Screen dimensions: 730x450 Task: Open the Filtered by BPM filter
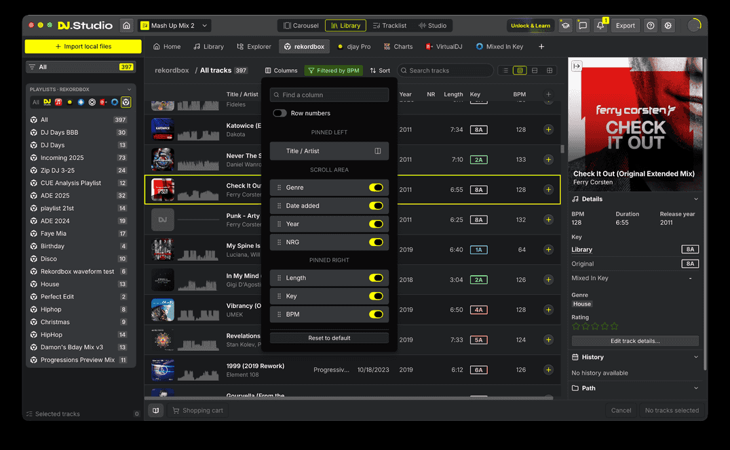click(x=333, y=70)
